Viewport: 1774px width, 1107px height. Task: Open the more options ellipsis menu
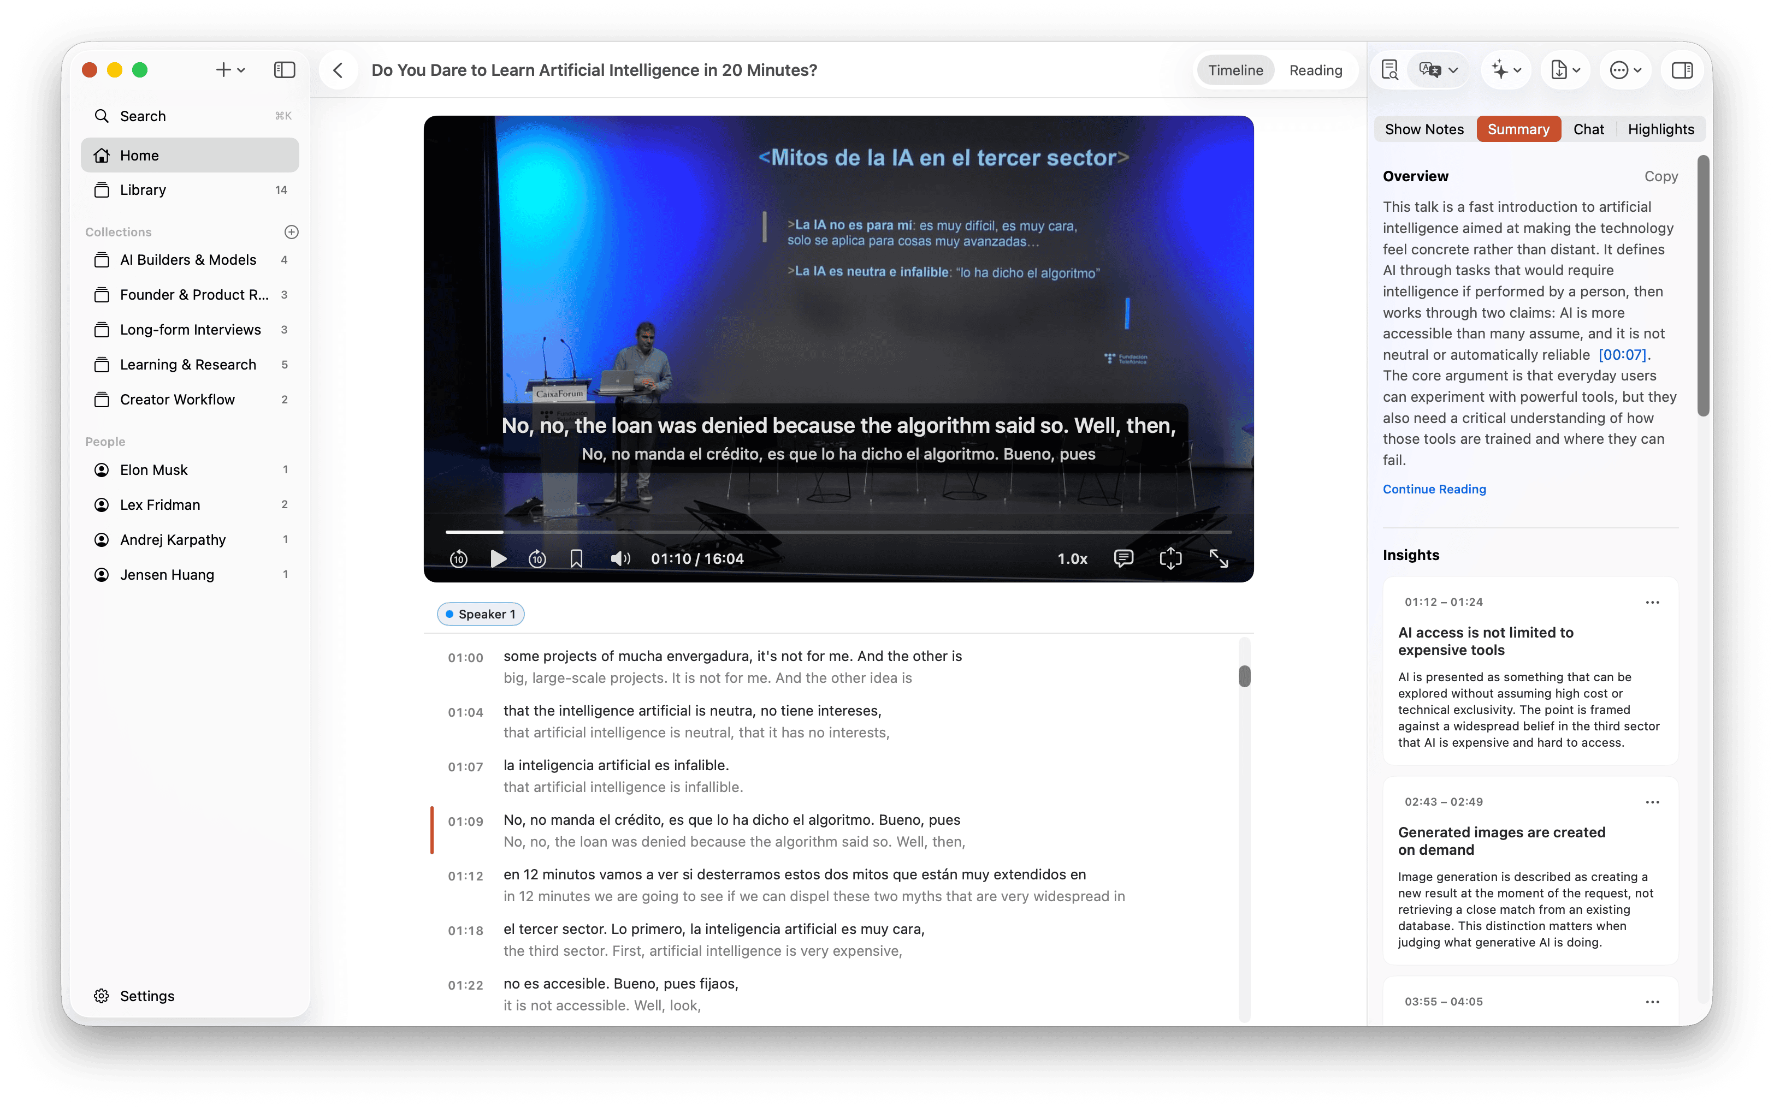click(1625, 70)
